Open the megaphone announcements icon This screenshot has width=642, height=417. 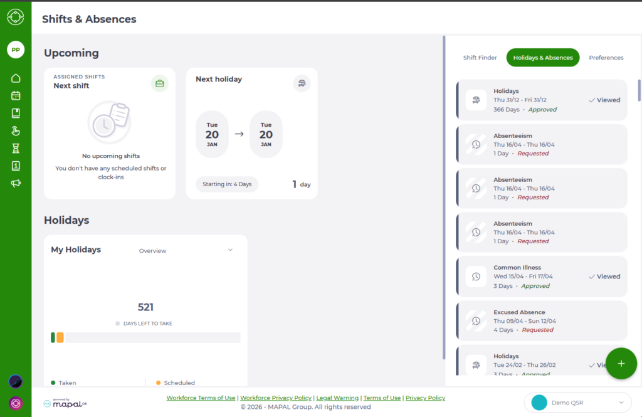(16, 184)
